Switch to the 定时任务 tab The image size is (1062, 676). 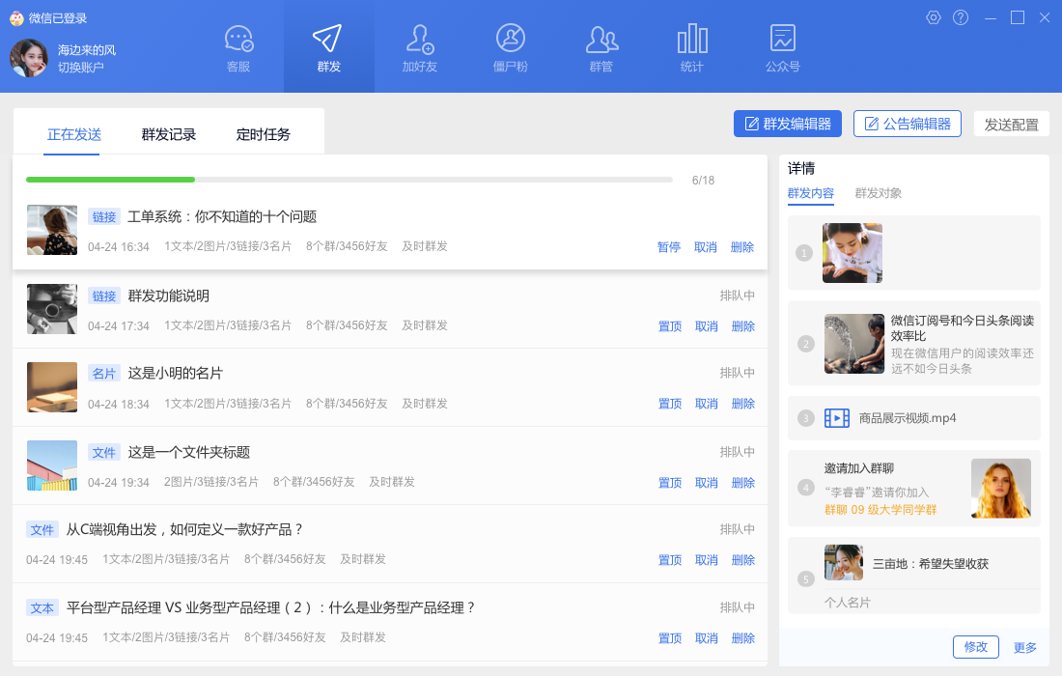[264, 134]
